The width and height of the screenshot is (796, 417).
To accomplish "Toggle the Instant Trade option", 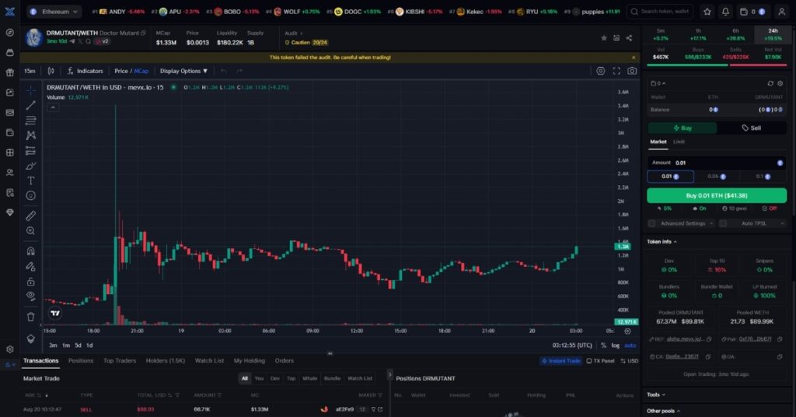I will 561,361.
